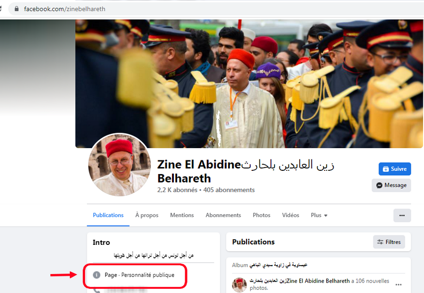424x293 pixels.
Task: Expand the Plus dropdown tab
Action: pos(319,215)
